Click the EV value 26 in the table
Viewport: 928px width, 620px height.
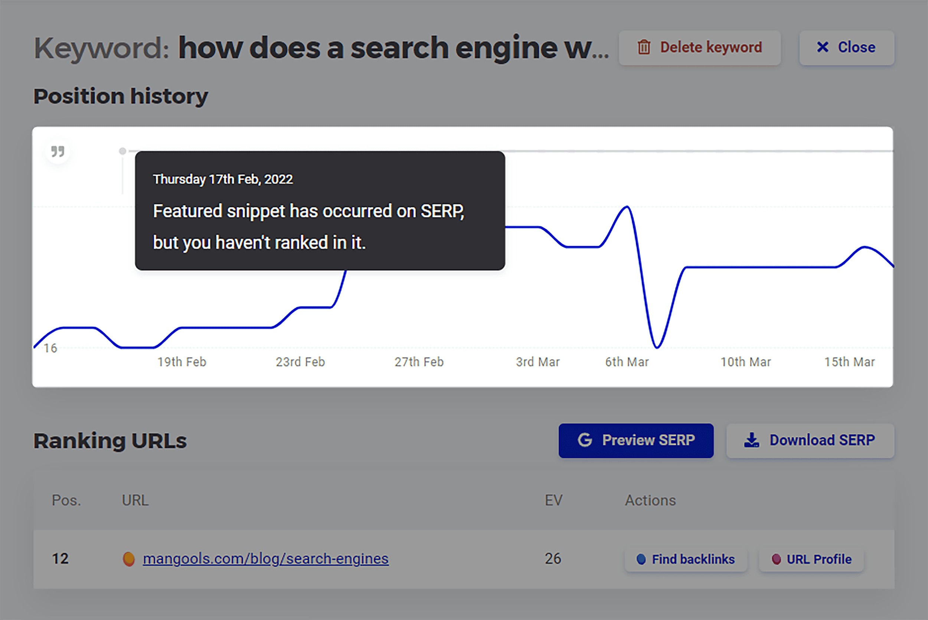coord(552,559)
